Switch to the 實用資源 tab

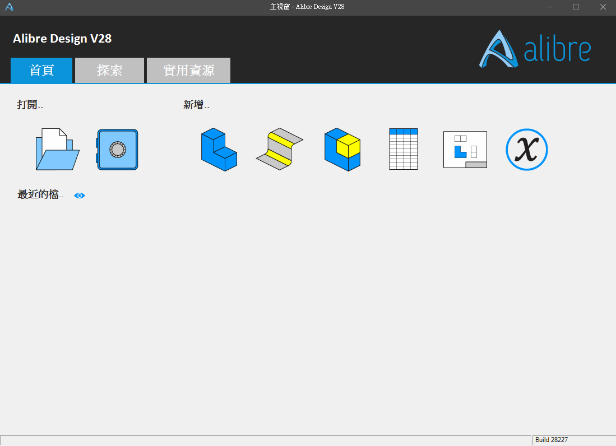click(x=188, y=70)
